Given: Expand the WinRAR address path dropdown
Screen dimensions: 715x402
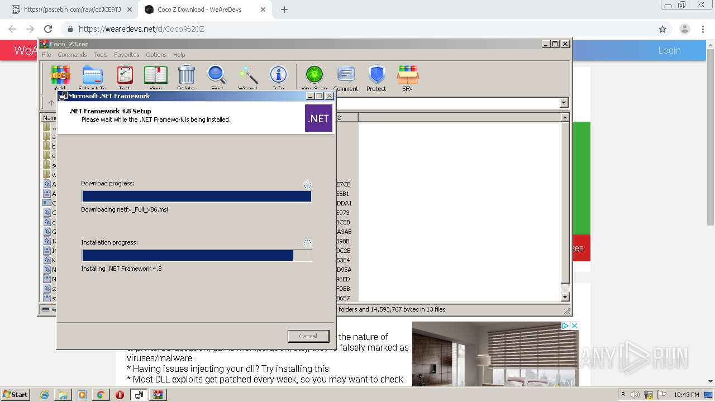Looking at the screenshot, I should (564, 103).
